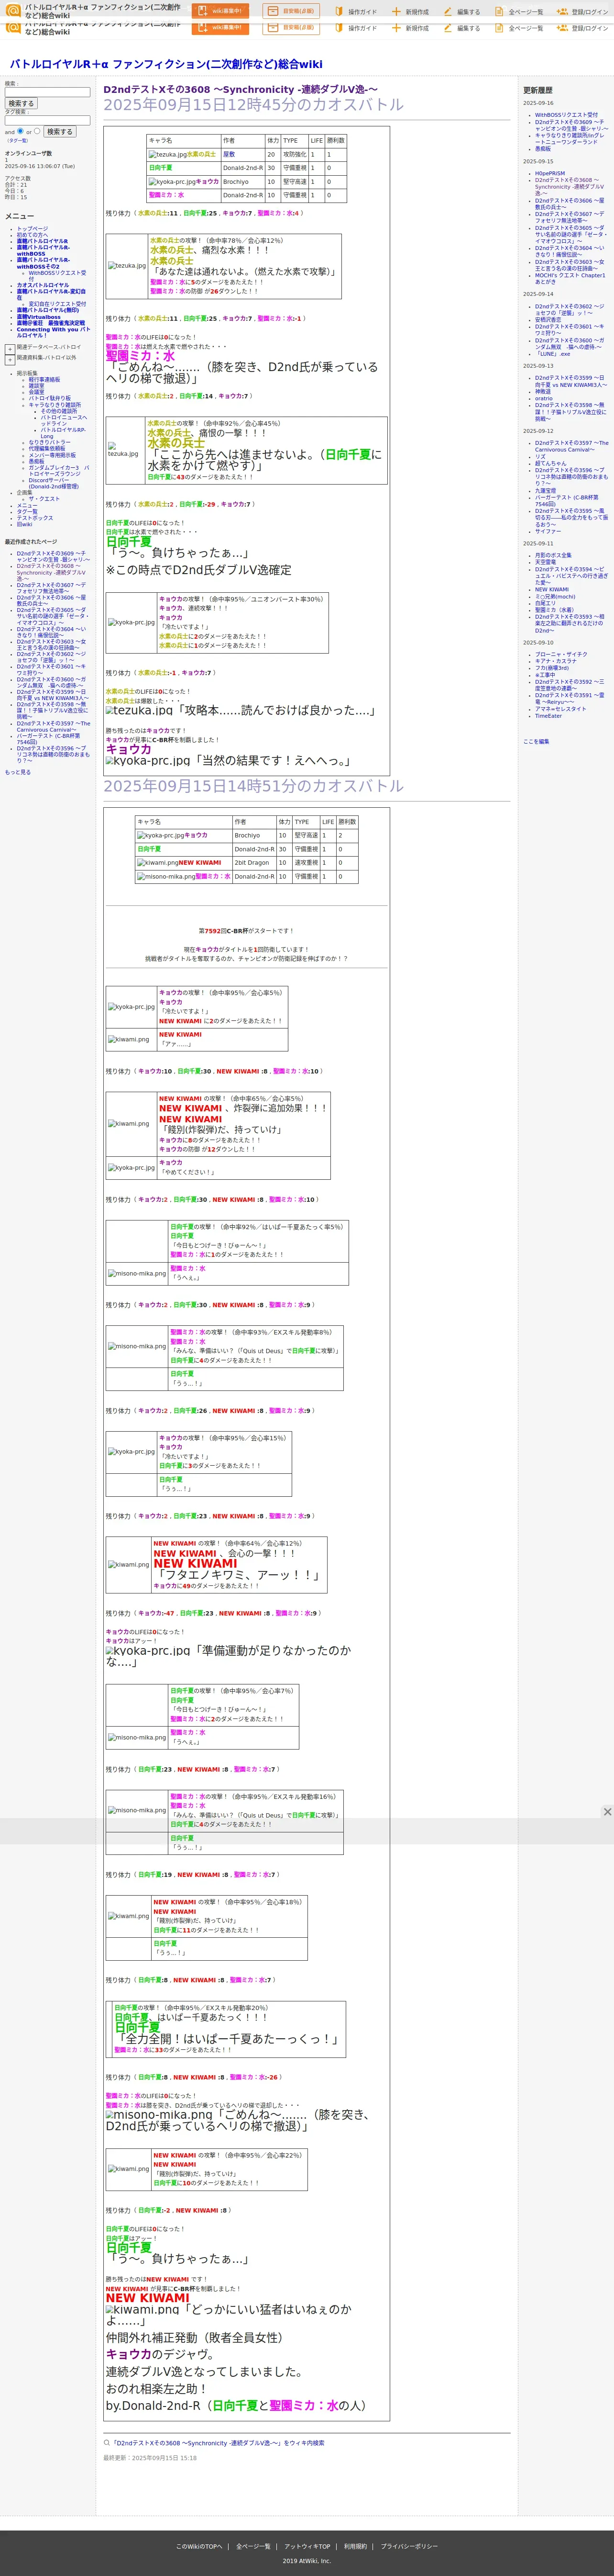The width and height of the screenshot is (614, 2576).
Task: Open 安栖沢香恋 in 更新履歴
Action: click(x=548, y=320)
